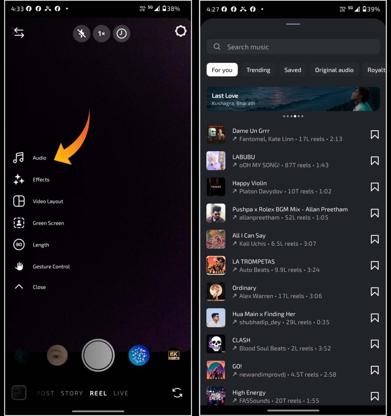This screenshot has height=416, width=391.
Task: Pick the High Energy song title
Action: [x=249, y=393]
